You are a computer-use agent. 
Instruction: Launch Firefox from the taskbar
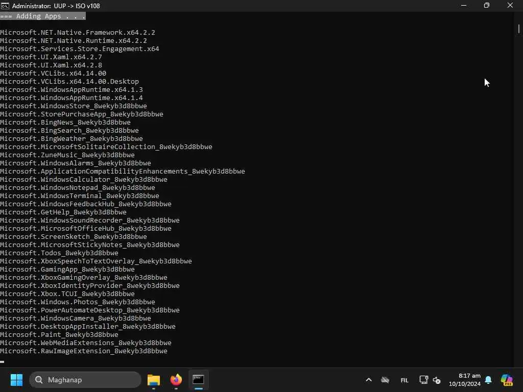click(x=176, y=380)
